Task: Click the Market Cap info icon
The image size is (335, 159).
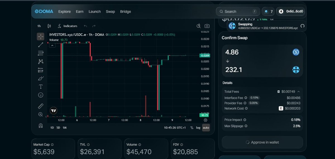Action: (52, 145)
